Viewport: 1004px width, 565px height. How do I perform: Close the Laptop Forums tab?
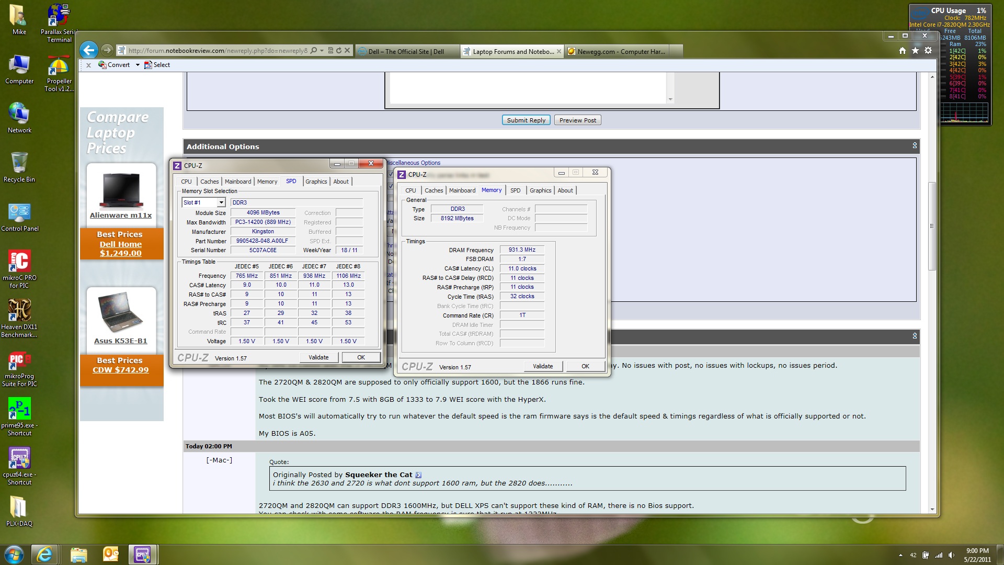[x=558, y=51]
